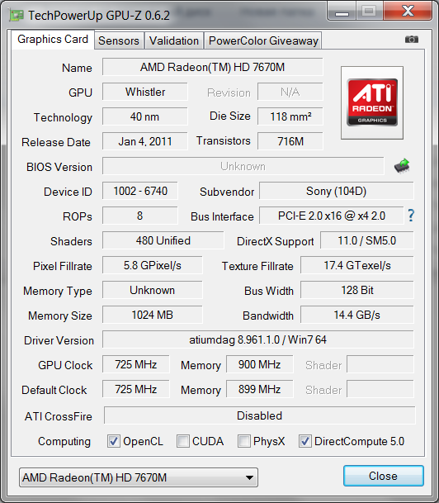The image size is (439, 503).
Task: Close the window with the red X
Action: 408,11
